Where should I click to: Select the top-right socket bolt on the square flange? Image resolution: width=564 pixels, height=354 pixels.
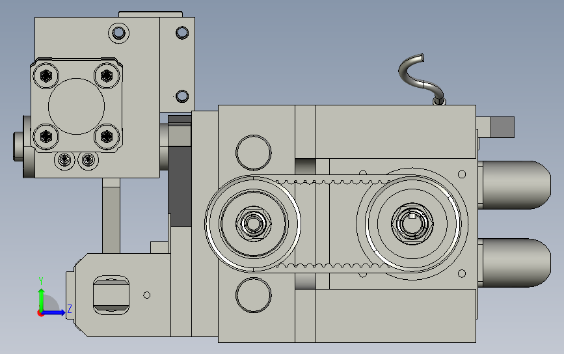[x=107, y=76]
